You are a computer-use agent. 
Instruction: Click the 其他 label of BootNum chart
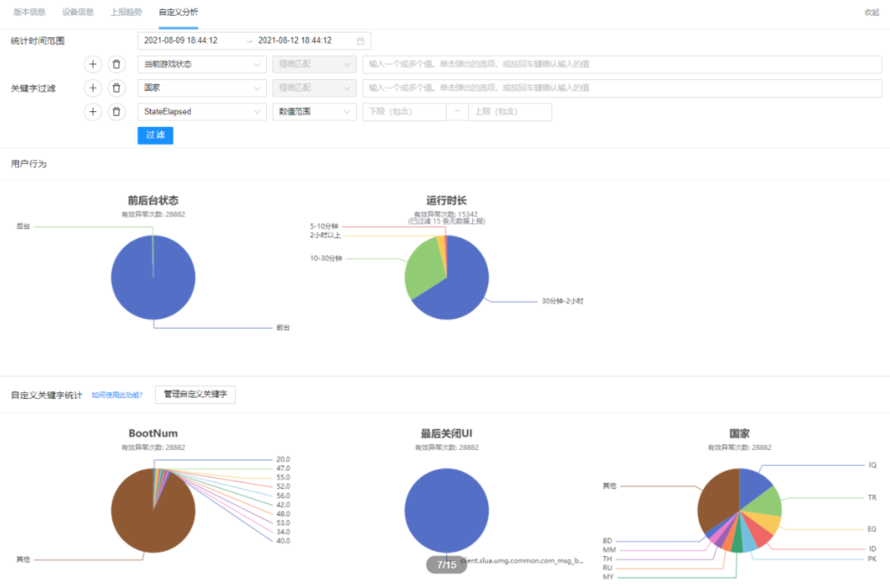(23, 560)
